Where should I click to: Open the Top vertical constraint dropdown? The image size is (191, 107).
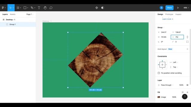click(x=175, y=67)
